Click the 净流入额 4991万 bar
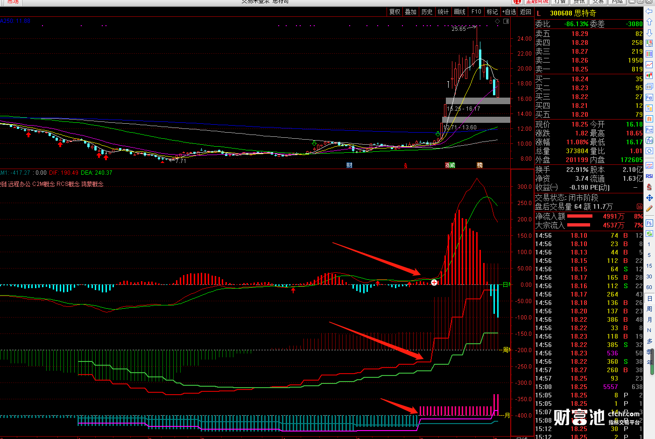The height and width of the screenshot is (439, 655). click(579, 216)
